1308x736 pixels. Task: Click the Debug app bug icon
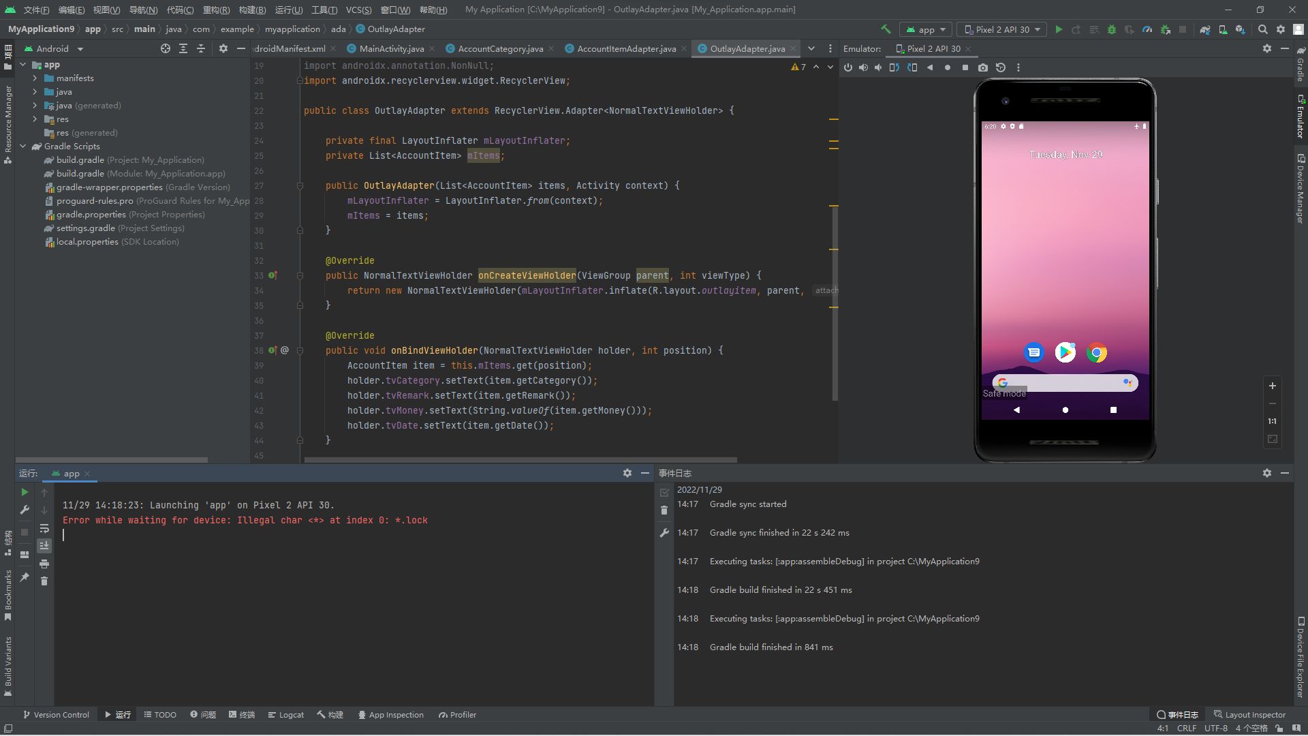click(1112, 29)
